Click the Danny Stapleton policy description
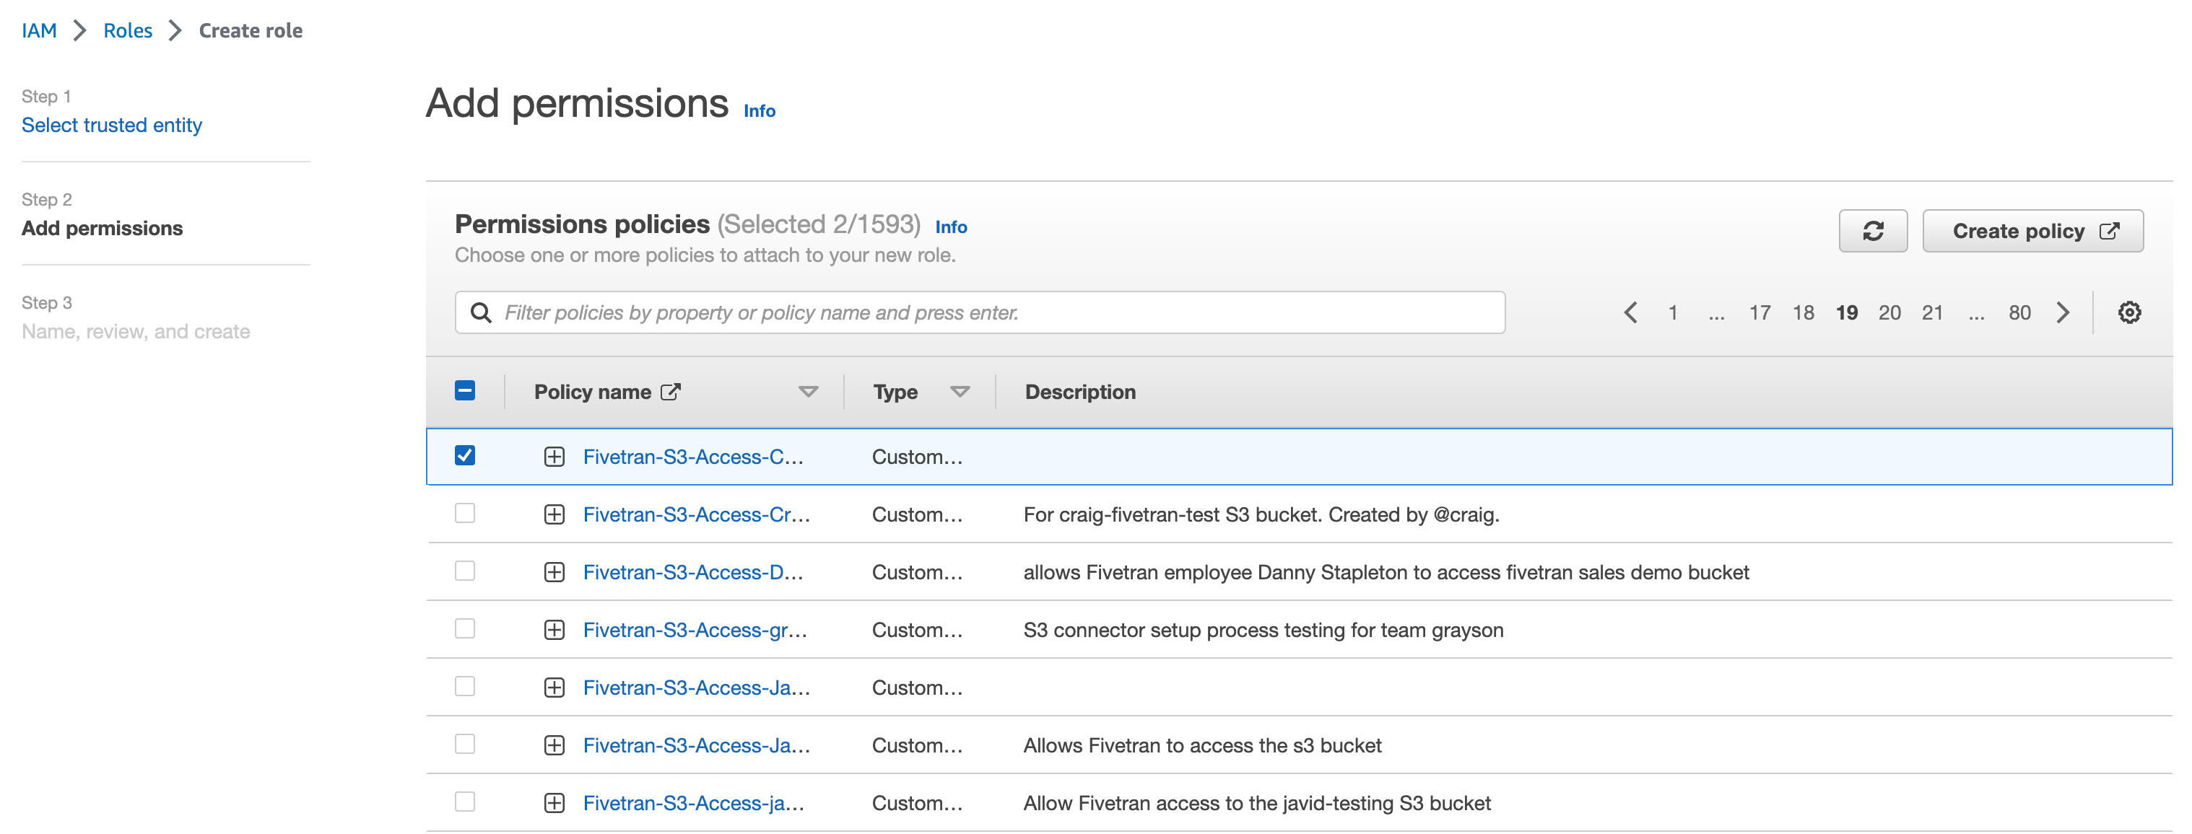This screenshot has height=834, width=2192. 1386,573
